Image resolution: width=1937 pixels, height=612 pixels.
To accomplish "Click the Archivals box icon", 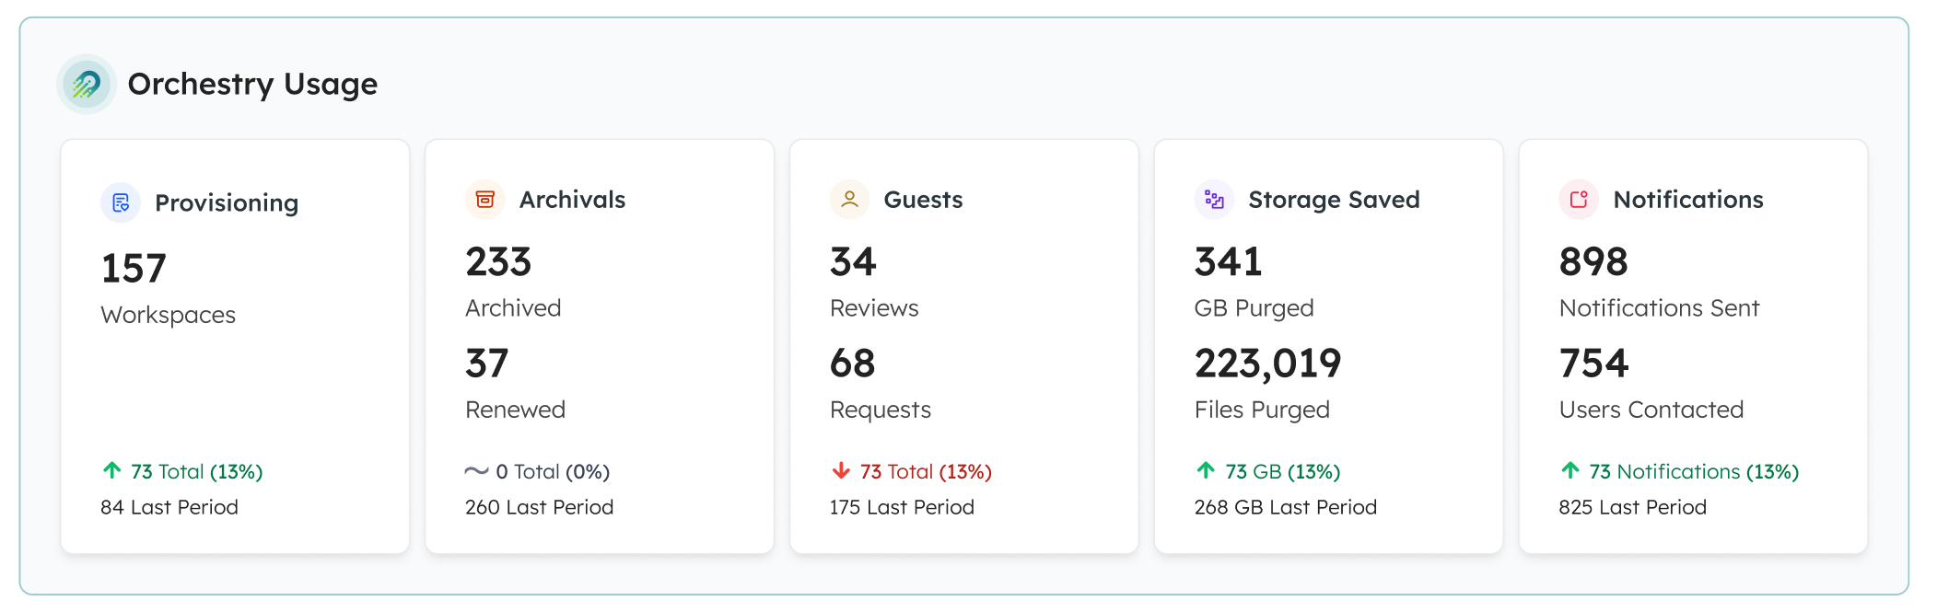I will tap(485, 199).
